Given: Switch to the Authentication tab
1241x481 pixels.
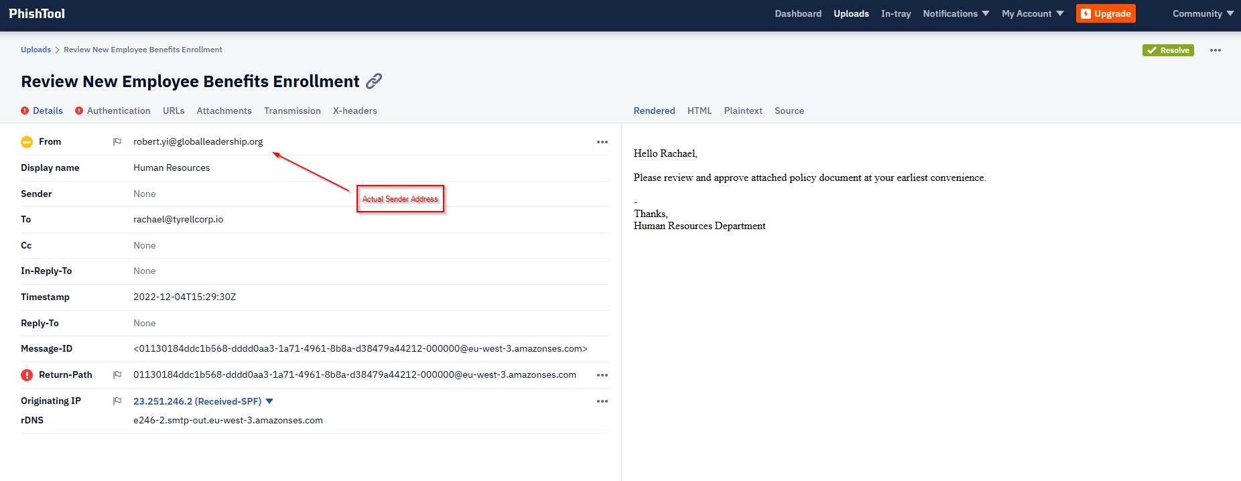Looking at the screenshot, I should tap(118, 111).
